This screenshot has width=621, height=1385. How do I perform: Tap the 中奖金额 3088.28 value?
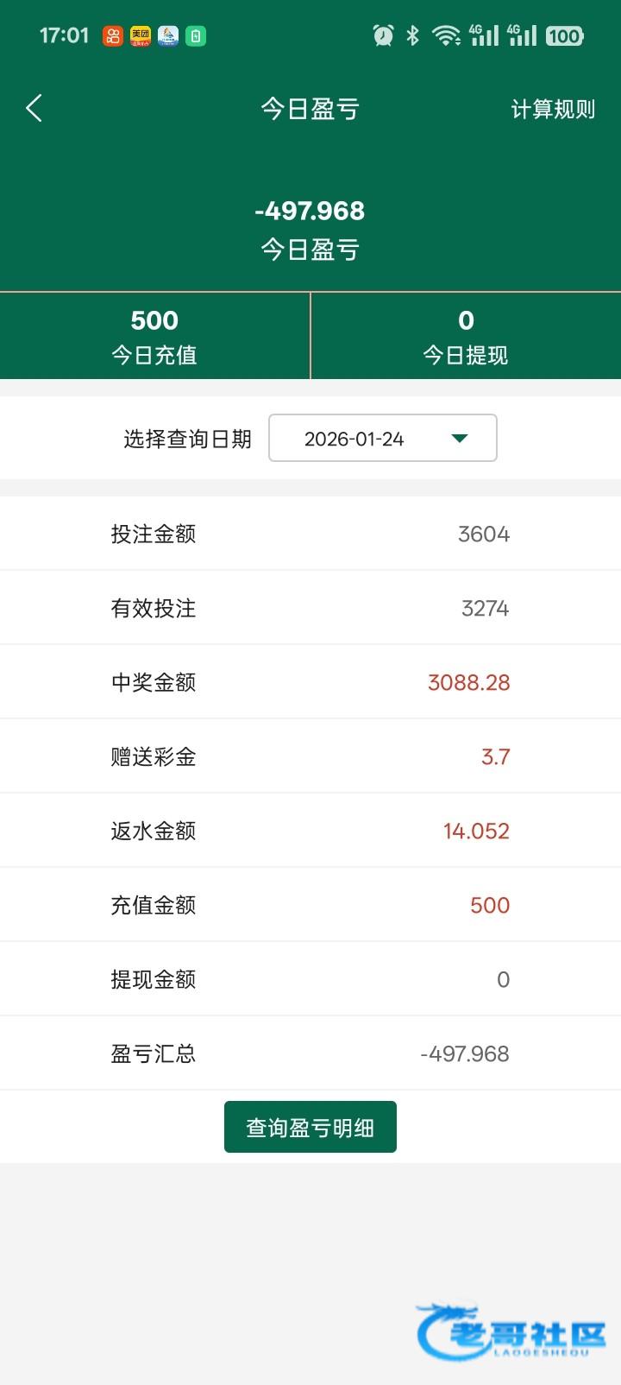pos(468,682)
